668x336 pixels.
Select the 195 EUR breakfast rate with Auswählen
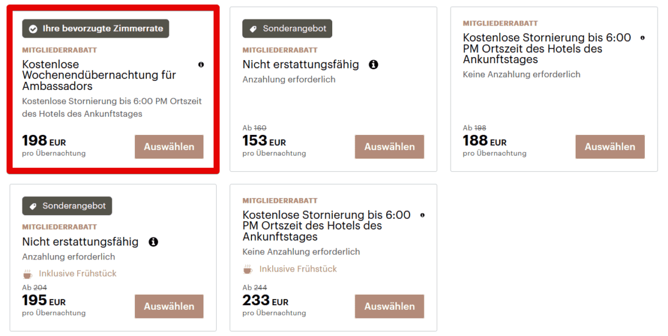pyautogui.click(x=169, y=307)
